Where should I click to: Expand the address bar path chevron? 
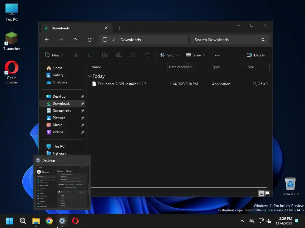tap(114, 40)
